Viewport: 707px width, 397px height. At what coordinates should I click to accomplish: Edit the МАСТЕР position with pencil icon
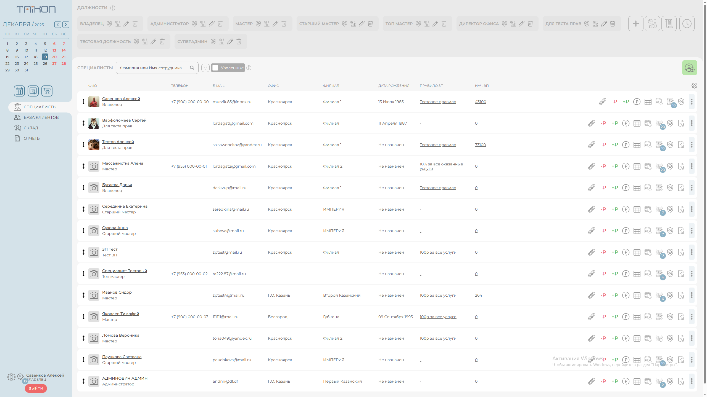pyautogui.click(x=275, y=24)
